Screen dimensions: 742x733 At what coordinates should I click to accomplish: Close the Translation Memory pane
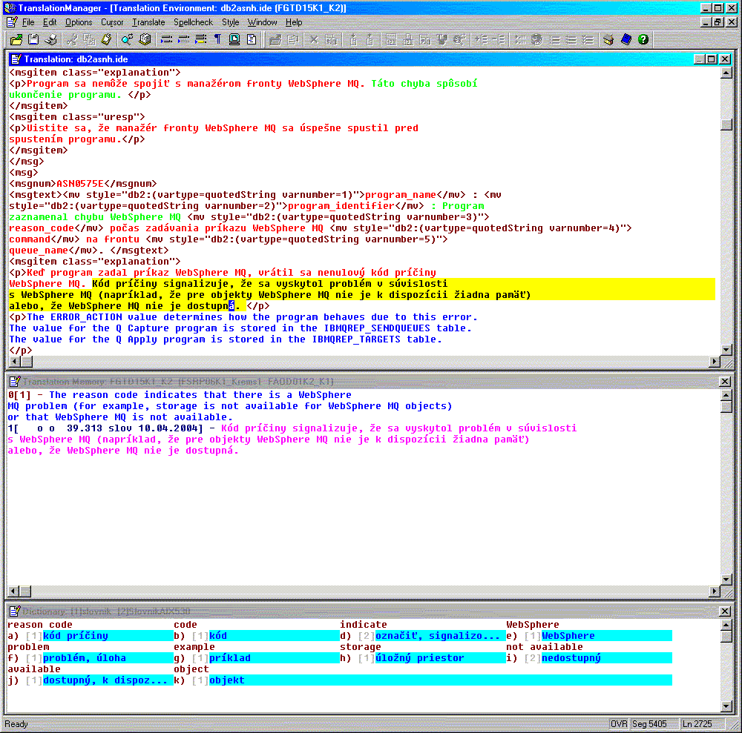pyautogui.click(x=725, y=382)
